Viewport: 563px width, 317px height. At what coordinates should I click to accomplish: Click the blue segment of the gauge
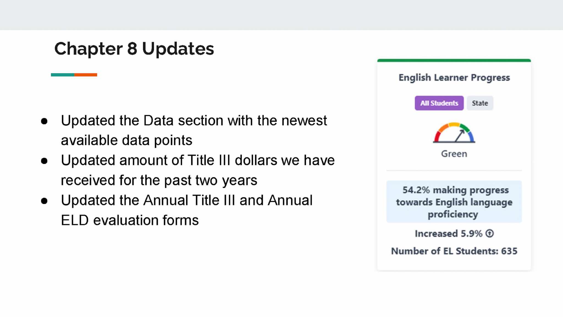(x=471, y=136)
